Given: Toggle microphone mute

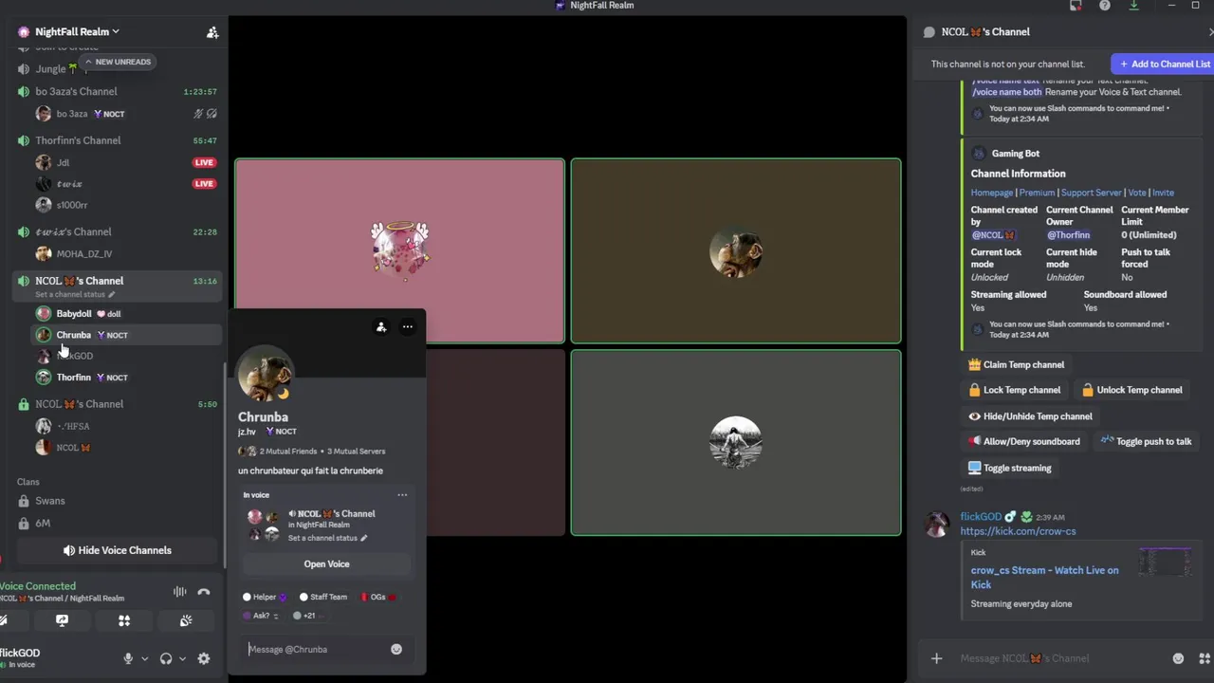Looking at the screenshot, I should pos(128,658).
